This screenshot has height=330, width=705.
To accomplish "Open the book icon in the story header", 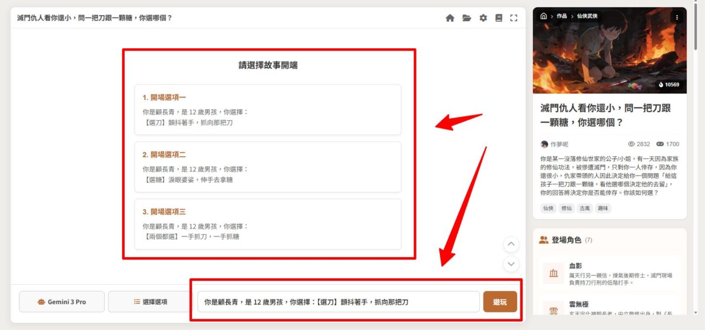I will click(x=499, y=18).
